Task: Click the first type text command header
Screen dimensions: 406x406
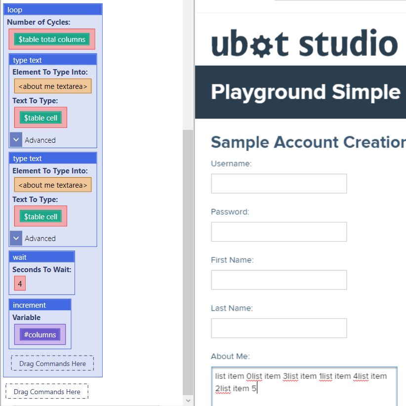Action: click(x=53, y=60)
